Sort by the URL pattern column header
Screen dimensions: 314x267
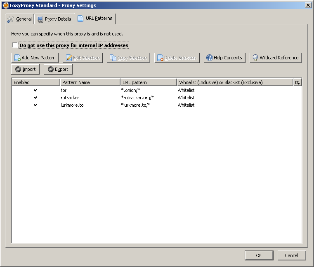click(x=149, y=82)
